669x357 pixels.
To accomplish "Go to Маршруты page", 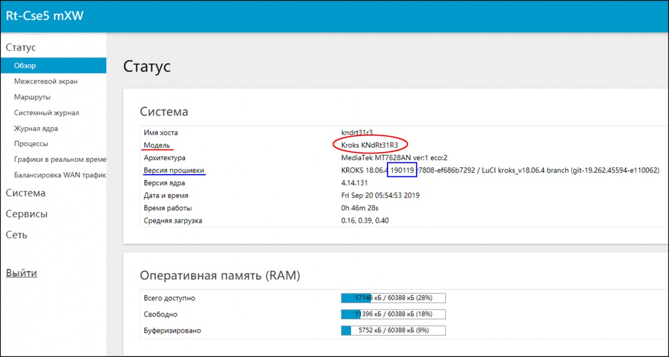I will point(32,97).
